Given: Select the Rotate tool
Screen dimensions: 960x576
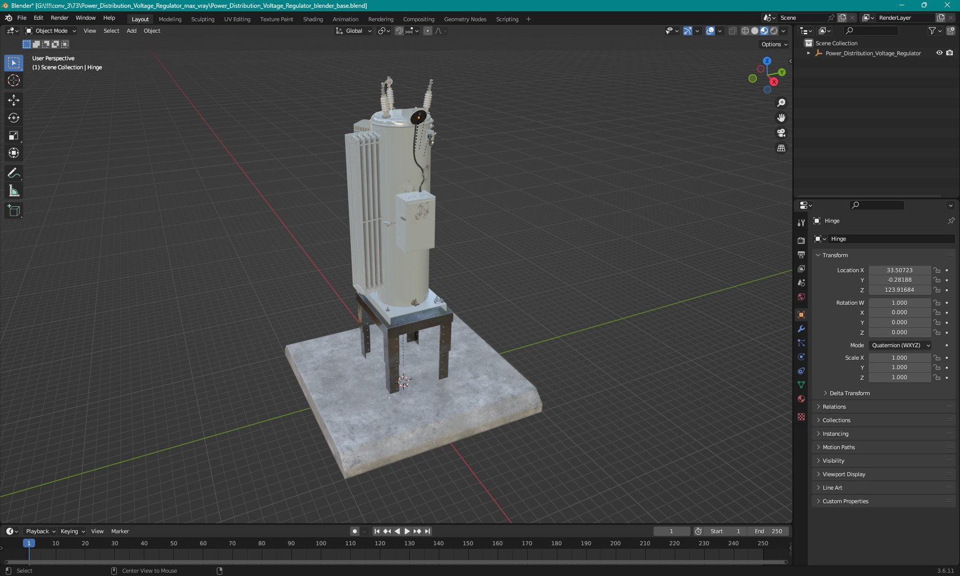Looking at the screenshot, I should pyautogui.click(x=14, y=118).
